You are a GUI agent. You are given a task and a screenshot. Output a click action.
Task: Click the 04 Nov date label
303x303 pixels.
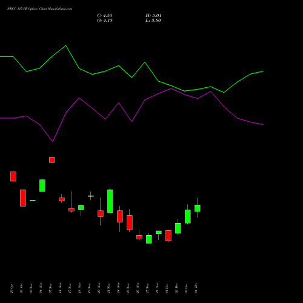click(41, 288)
